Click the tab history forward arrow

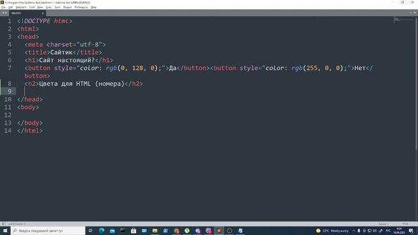(x=6, y=13)
